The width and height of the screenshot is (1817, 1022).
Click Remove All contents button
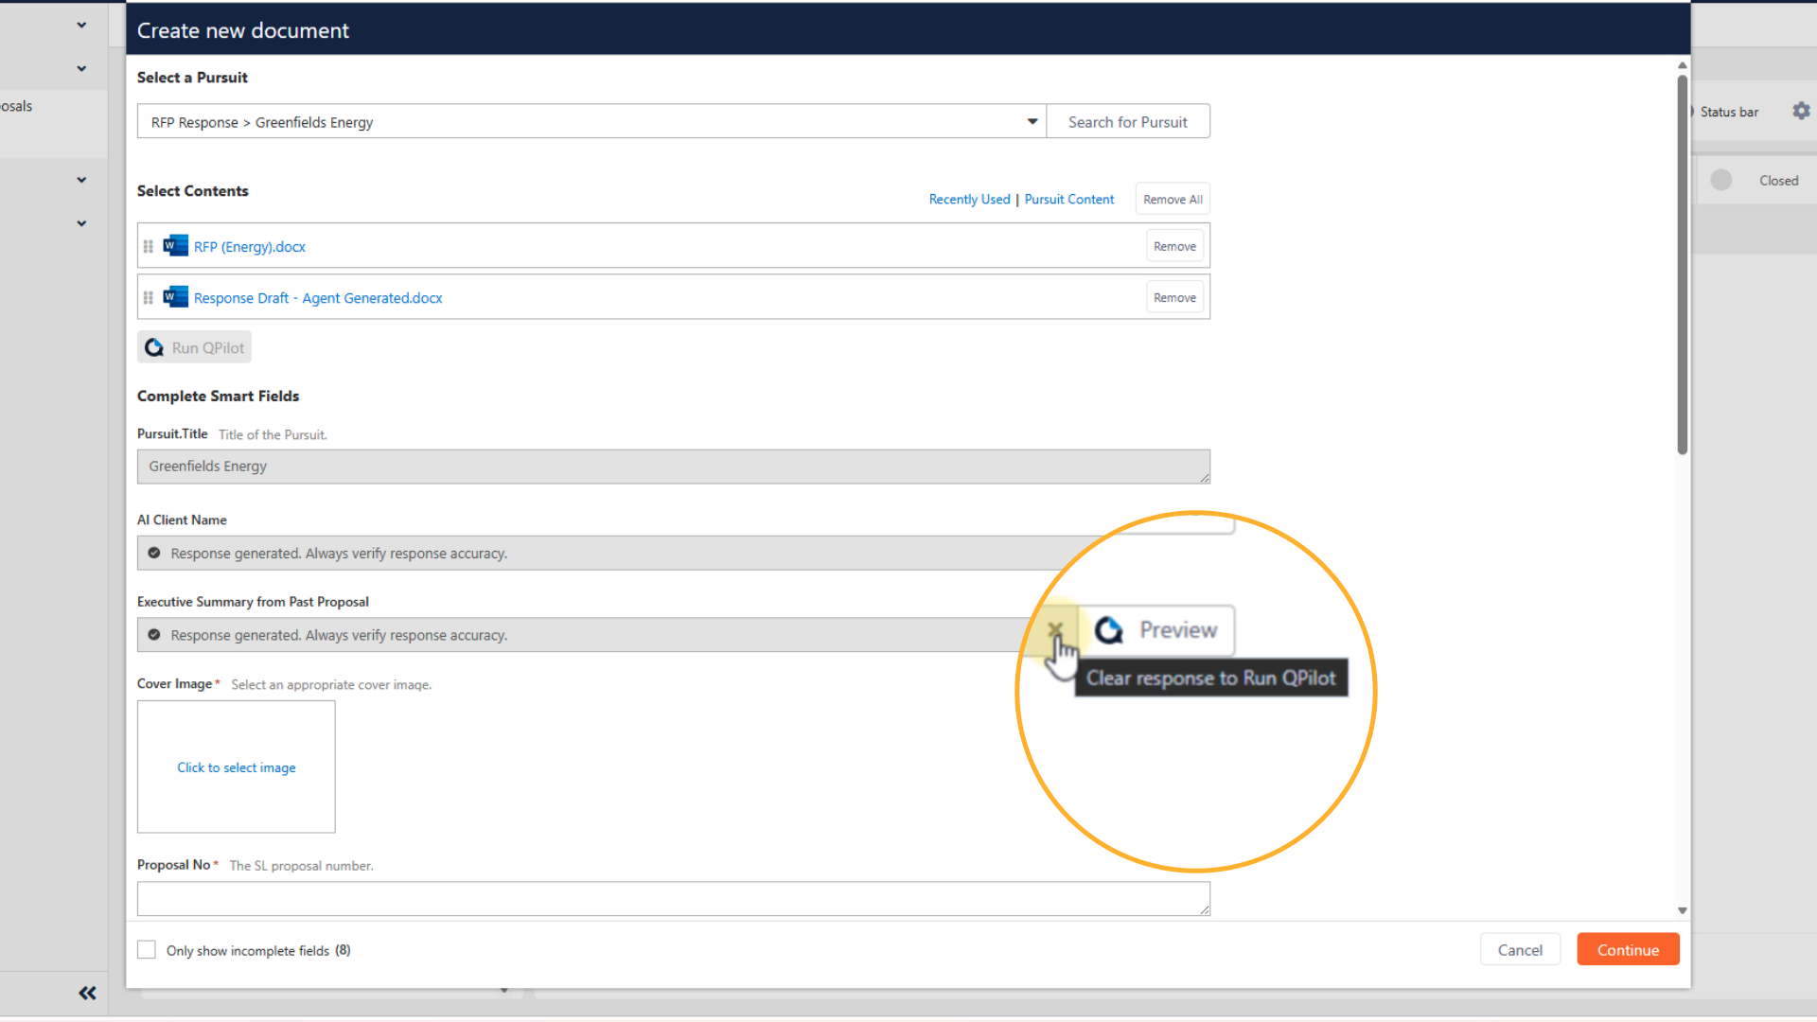point(1173,200)
